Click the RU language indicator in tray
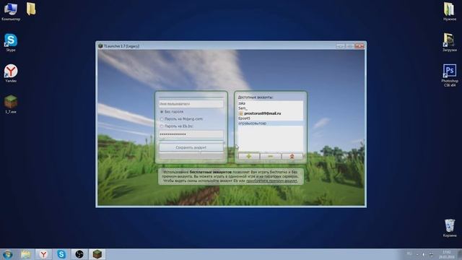The image size is (462, 260). tap(409, 253)
